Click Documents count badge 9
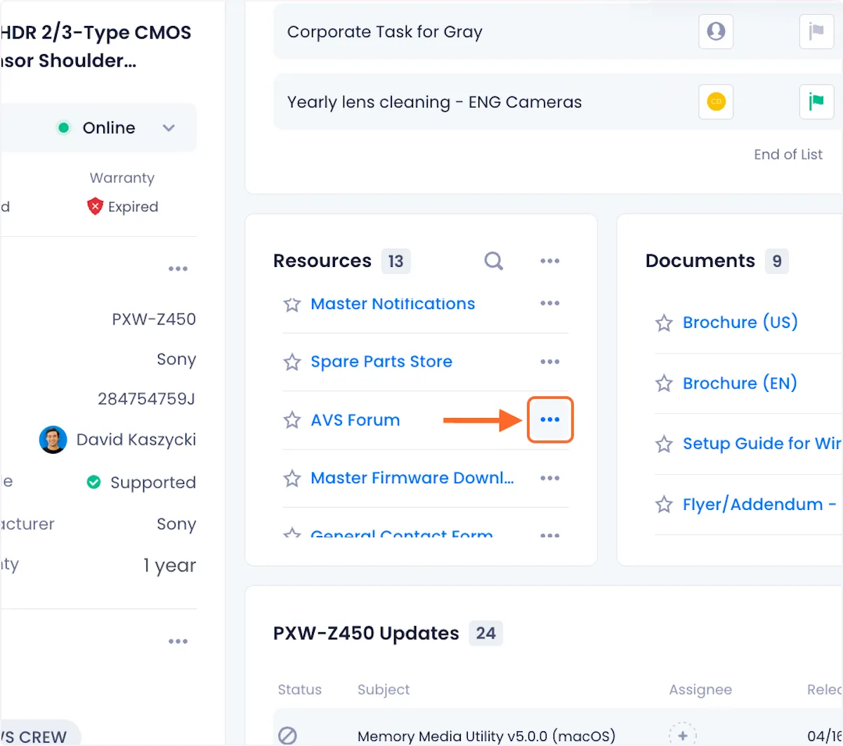Viewport: 843px width, 746px height. point(777,261)
